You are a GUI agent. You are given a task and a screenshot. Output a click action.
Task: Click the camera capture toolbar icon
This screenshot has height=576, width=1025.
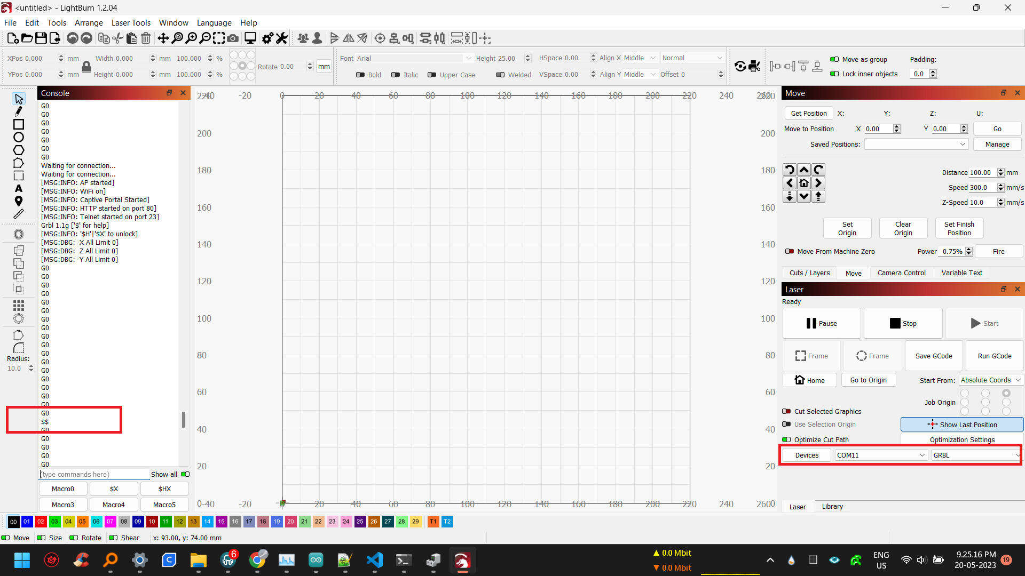[233, 38]
